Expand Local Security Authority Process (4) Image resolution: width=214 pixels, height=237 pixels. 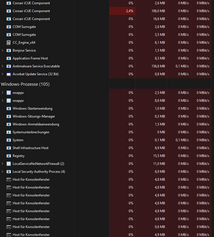pos(3,171)
